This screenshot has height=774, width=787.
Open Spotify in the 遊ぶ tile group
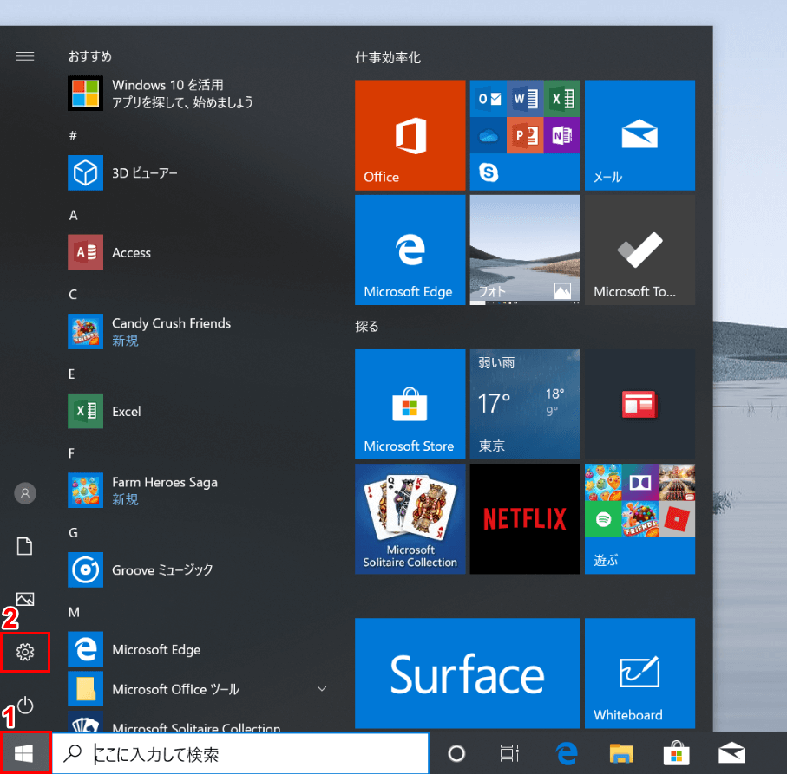click(x=603, y=519)
